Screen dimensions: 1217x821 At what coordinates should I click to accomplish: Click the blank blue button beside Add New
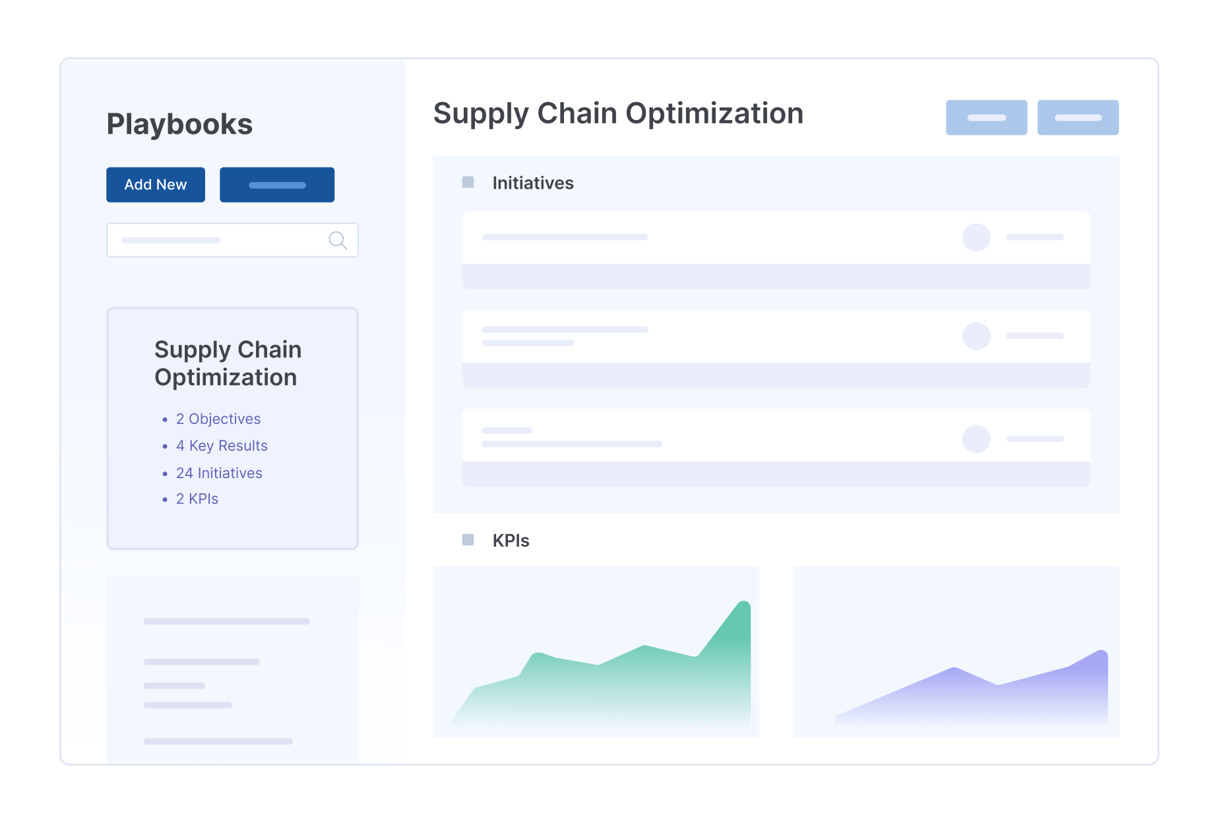click(x=277, y=185)
